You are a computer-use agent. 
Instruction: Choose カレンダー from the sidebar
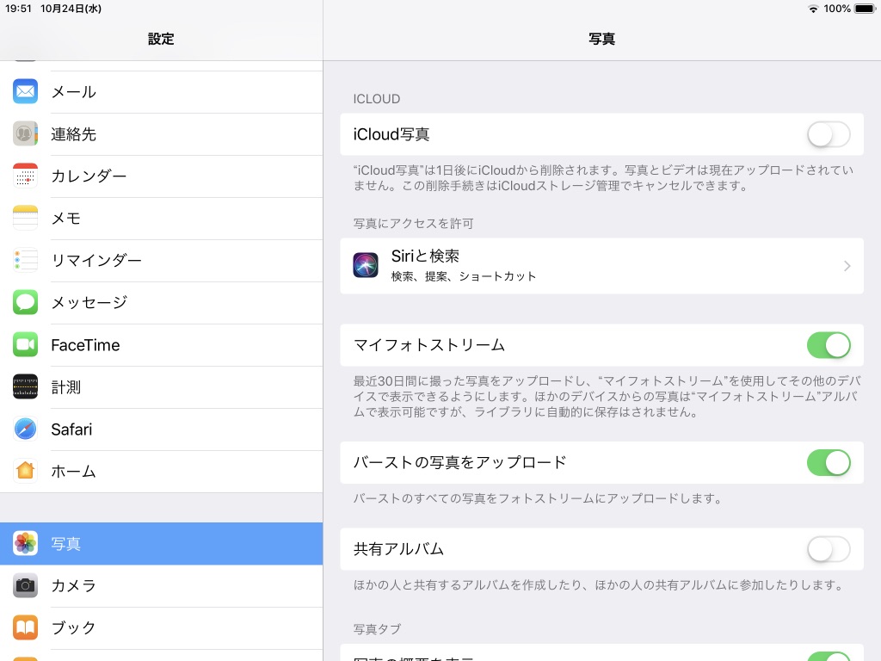[161, 176]
